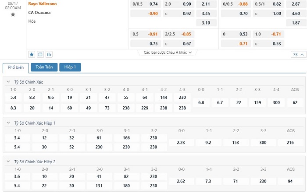Choose second half 1-1 odds 7.3
Viewport: 307px width, 193px height.
(208, 181)
